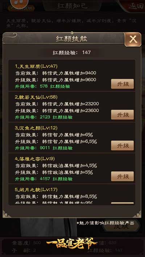The image size is (145, 257).
Task: Tap the 升级所需: 9011 红颜经验 cost line
Action: click(44, 148)
